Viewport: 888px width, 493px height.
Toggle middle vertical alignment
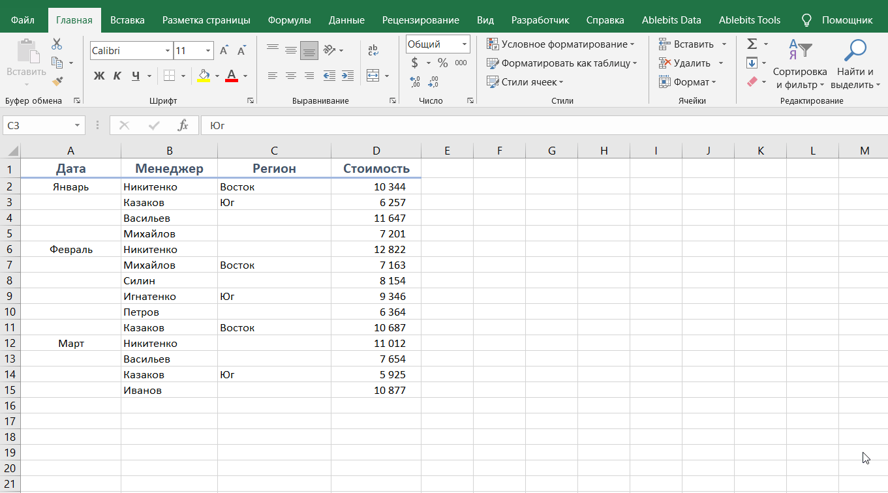(291, 51)
